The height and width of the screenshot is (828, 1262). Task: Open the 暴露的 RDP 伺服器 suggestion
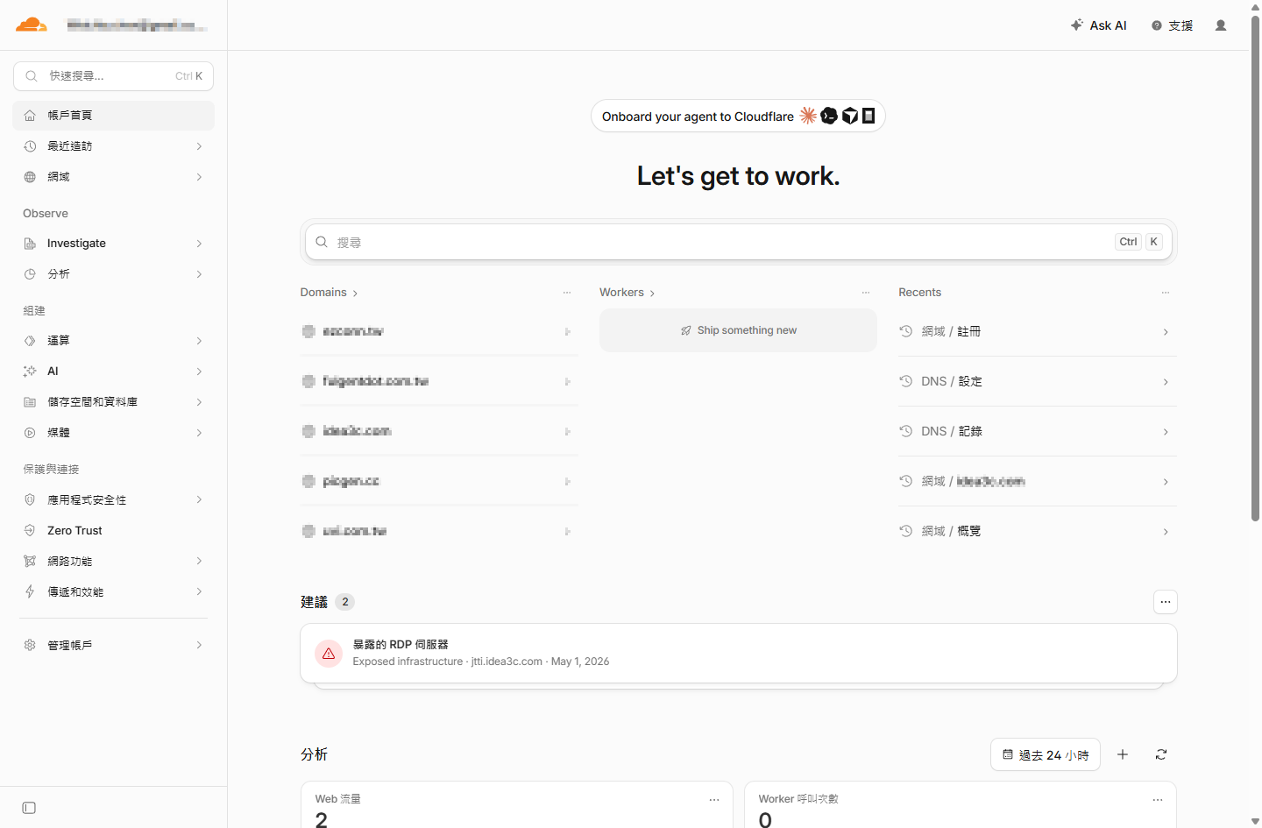738,654
